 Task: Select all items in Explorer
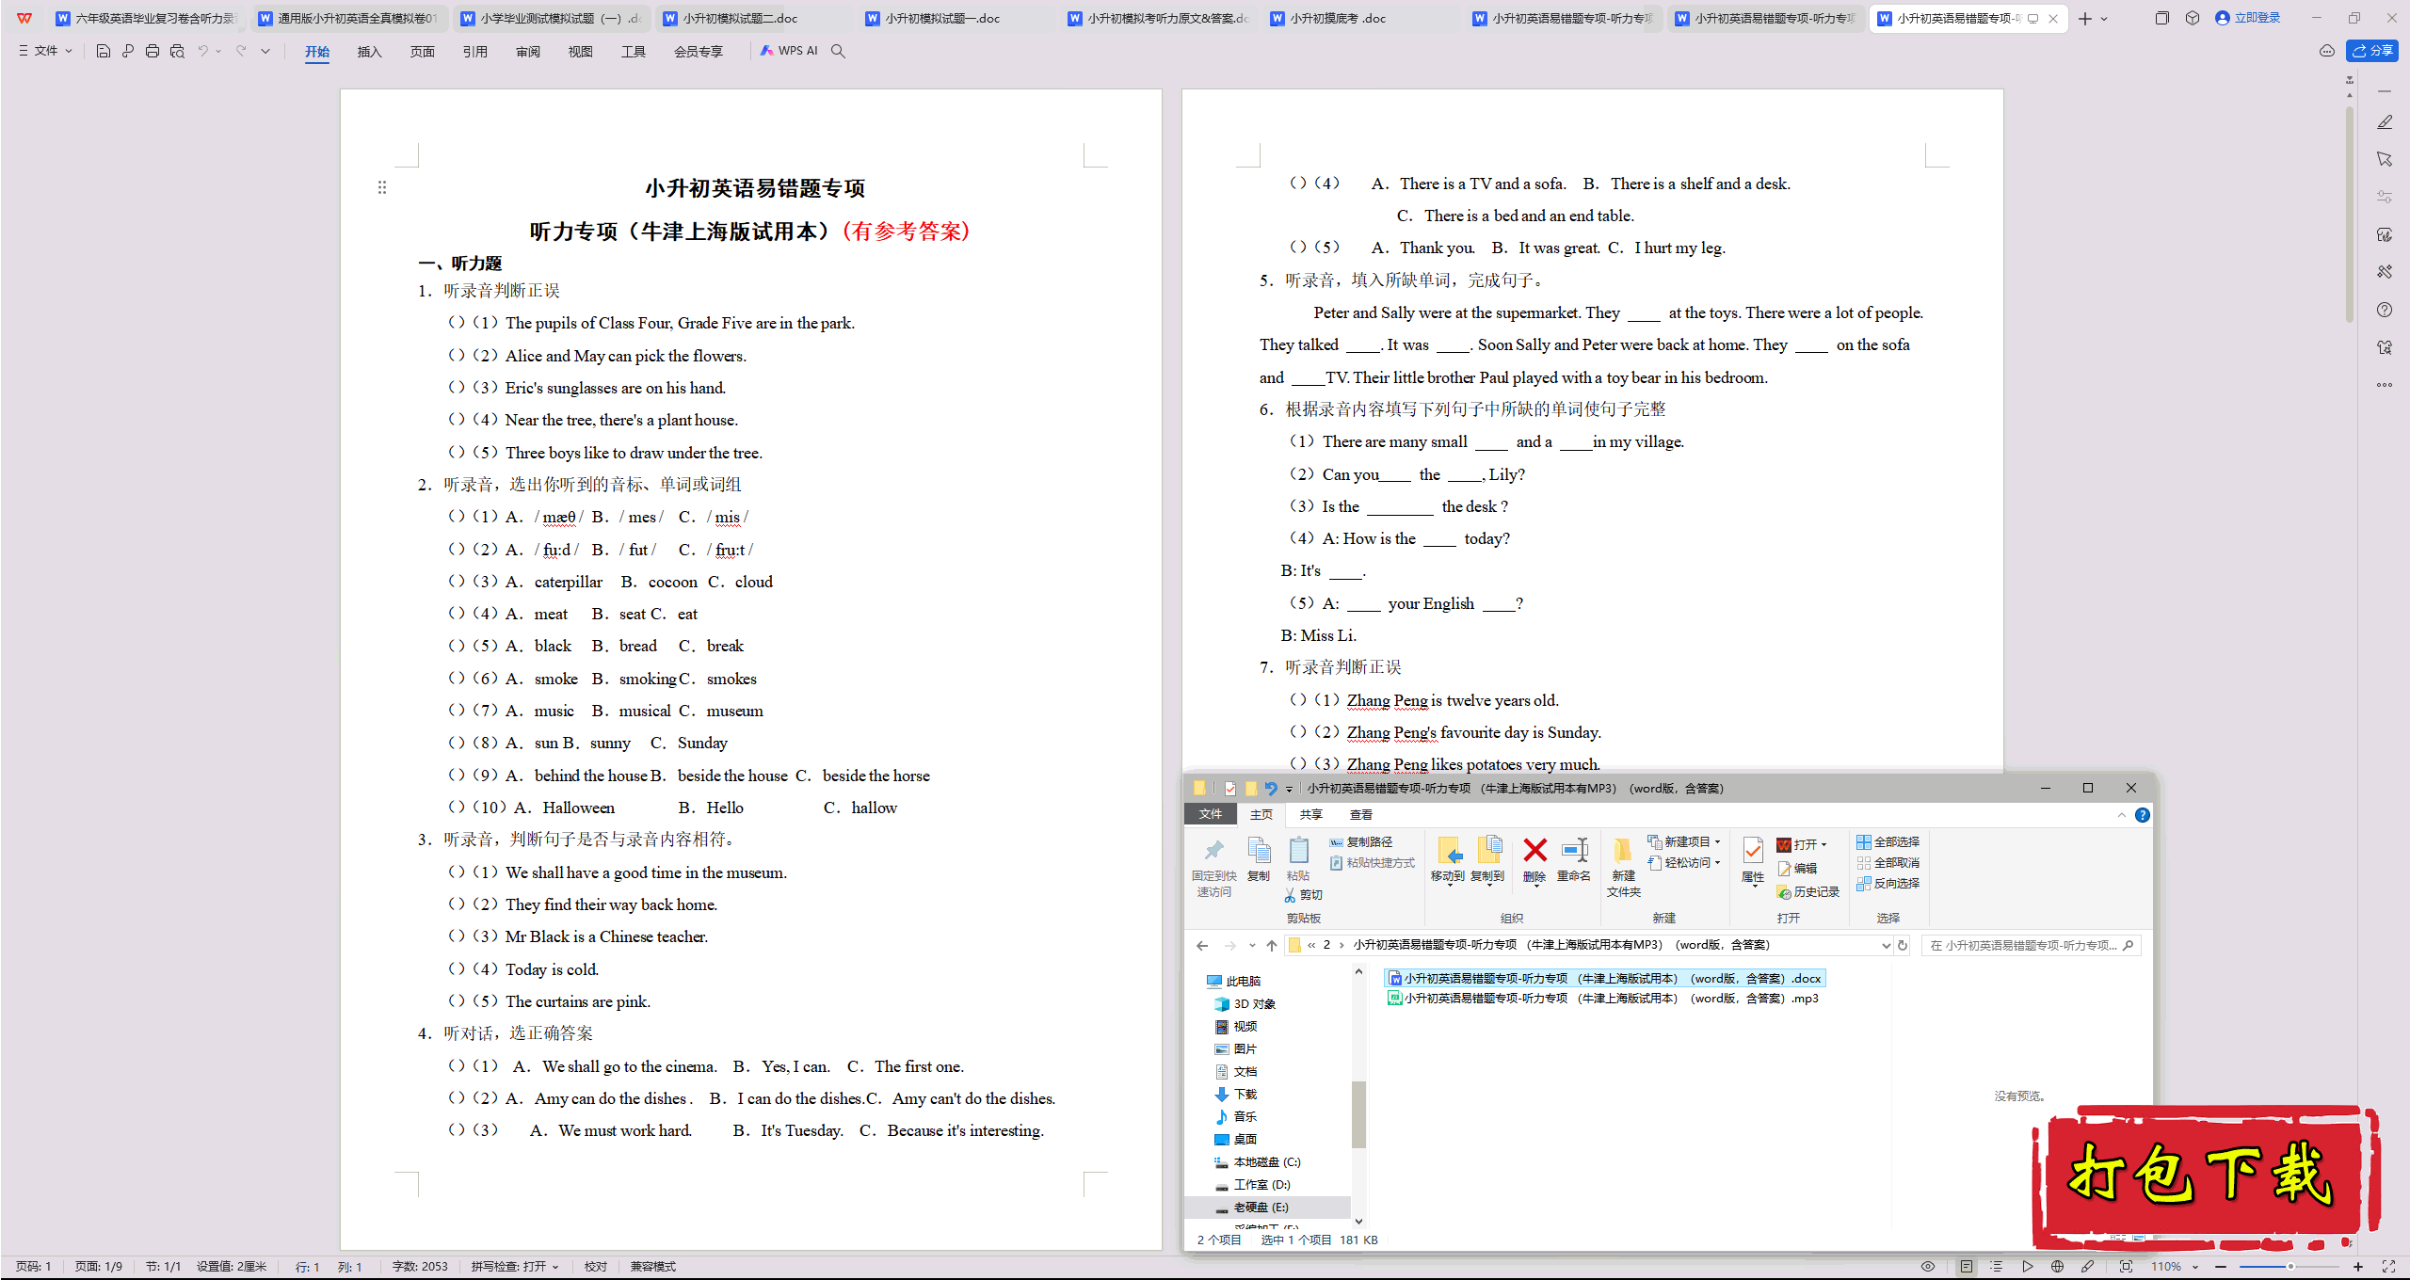pos(1888,842)
